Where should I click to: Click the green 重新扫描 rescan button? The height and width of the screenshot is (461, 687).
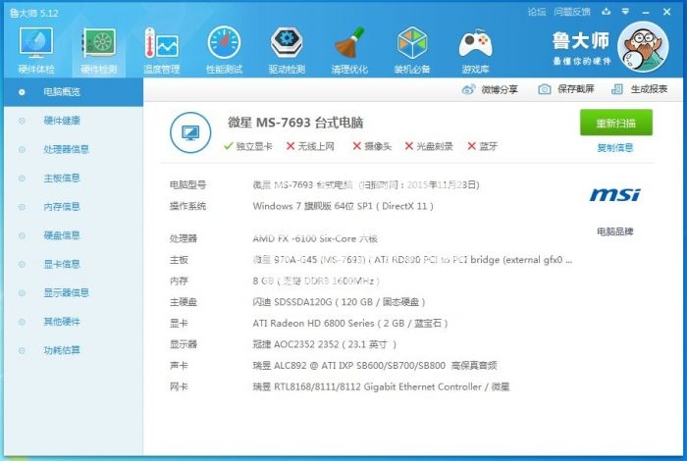pos(616,123)
